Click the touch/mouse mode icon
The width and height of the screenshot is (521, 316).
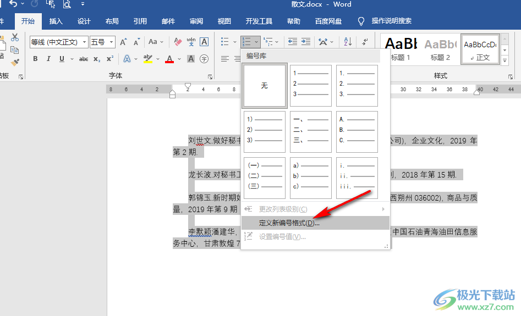pyautogui.click(x=51, y=4)
